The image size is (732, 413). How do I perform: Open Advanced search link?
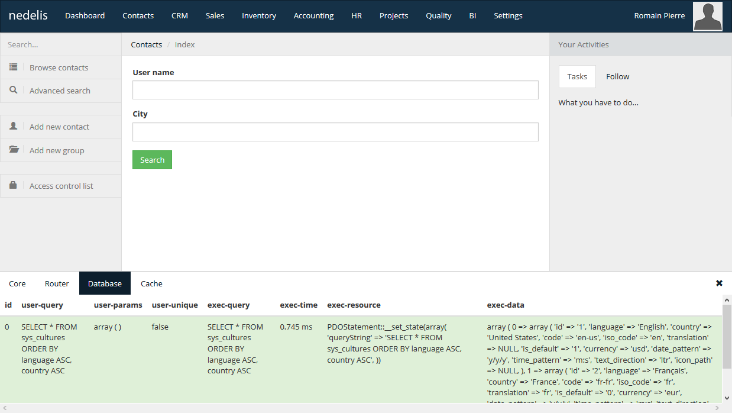(60, 91)
